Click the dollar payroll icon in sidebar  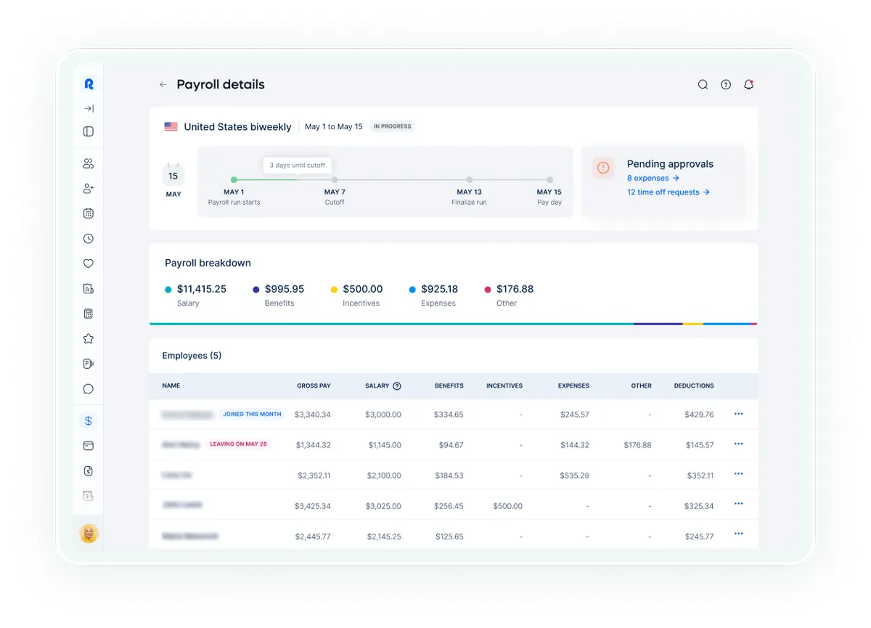[x=88, y=420]
